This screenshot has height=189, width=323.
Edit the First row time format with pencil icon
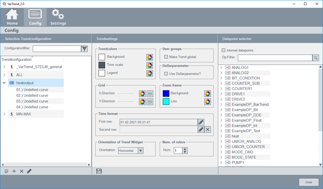click(x=201, y=122)
